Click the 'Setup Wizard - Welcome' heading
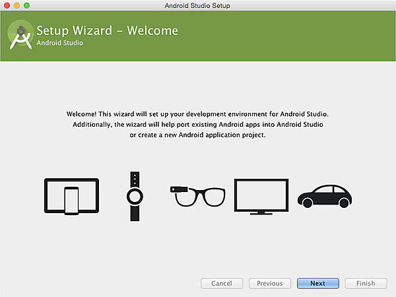 point(107,30)
